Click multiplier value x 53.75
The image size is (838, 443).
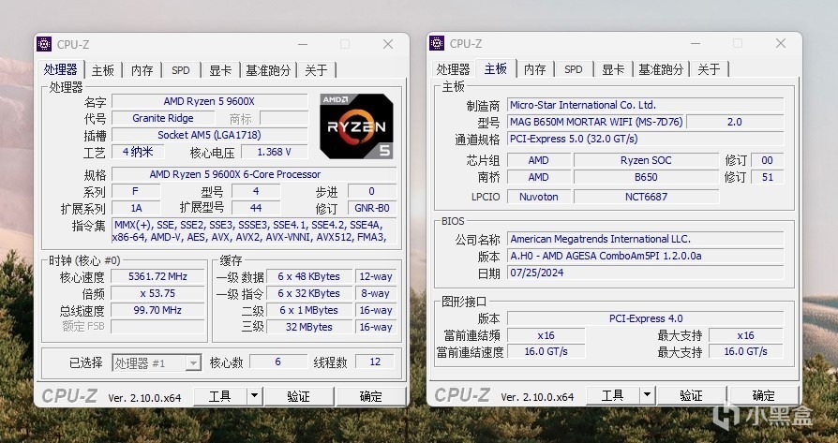click(x=157, y=293)
